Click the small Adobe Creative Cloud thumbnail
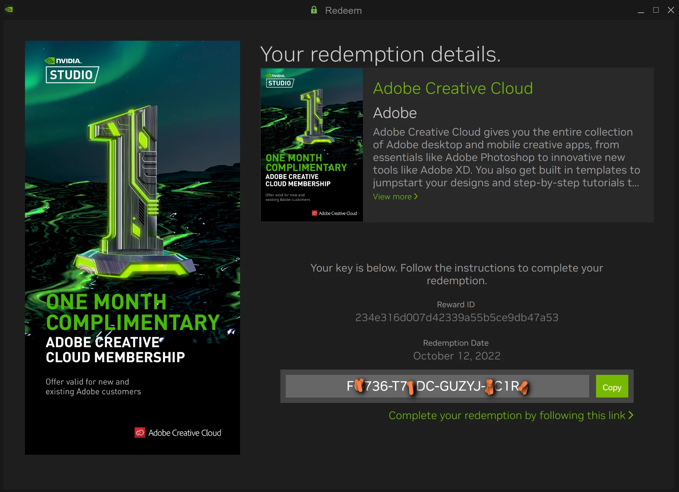This screenshot has width=679, height=492. click(x=312, y=145)
